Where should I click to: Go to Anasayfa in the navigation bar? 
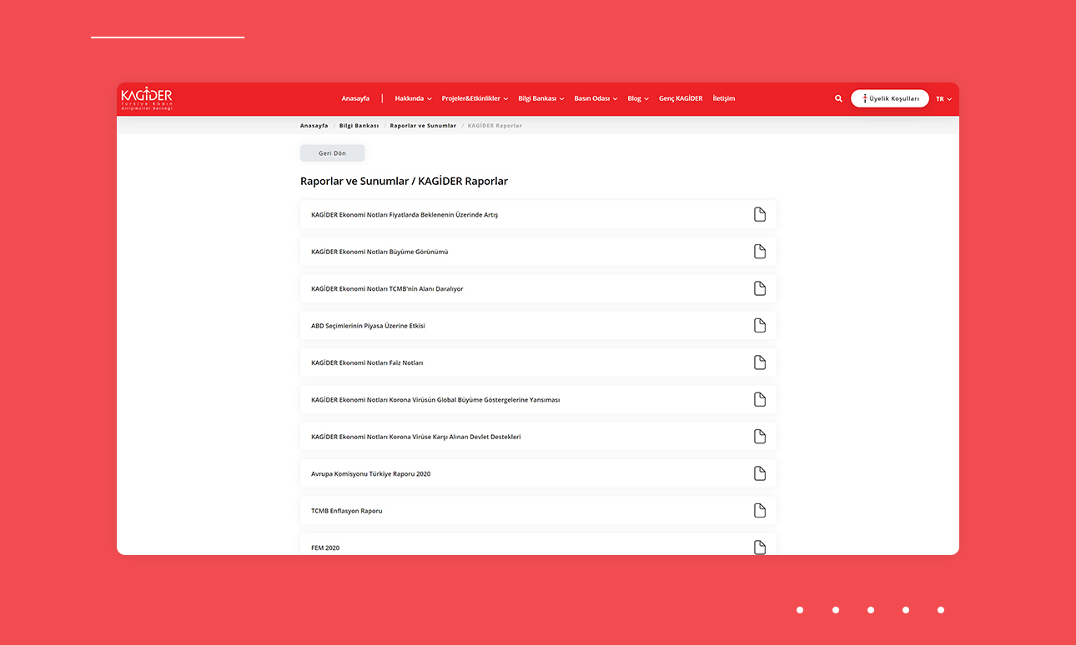[x=355, y=98]
